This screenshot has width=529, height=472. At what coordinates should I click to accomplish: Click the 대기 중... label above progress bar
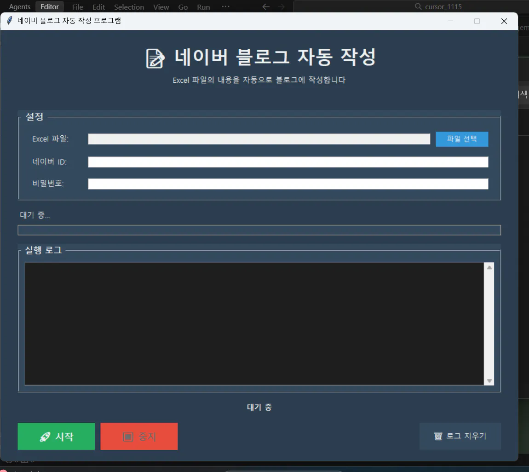(35, 215)
